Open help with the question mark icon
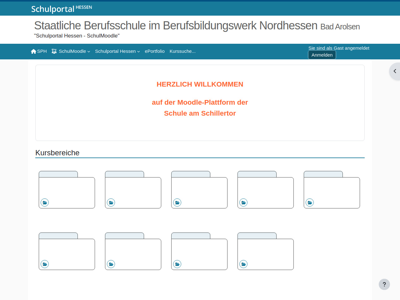400x300 pixels. (384, 284)
